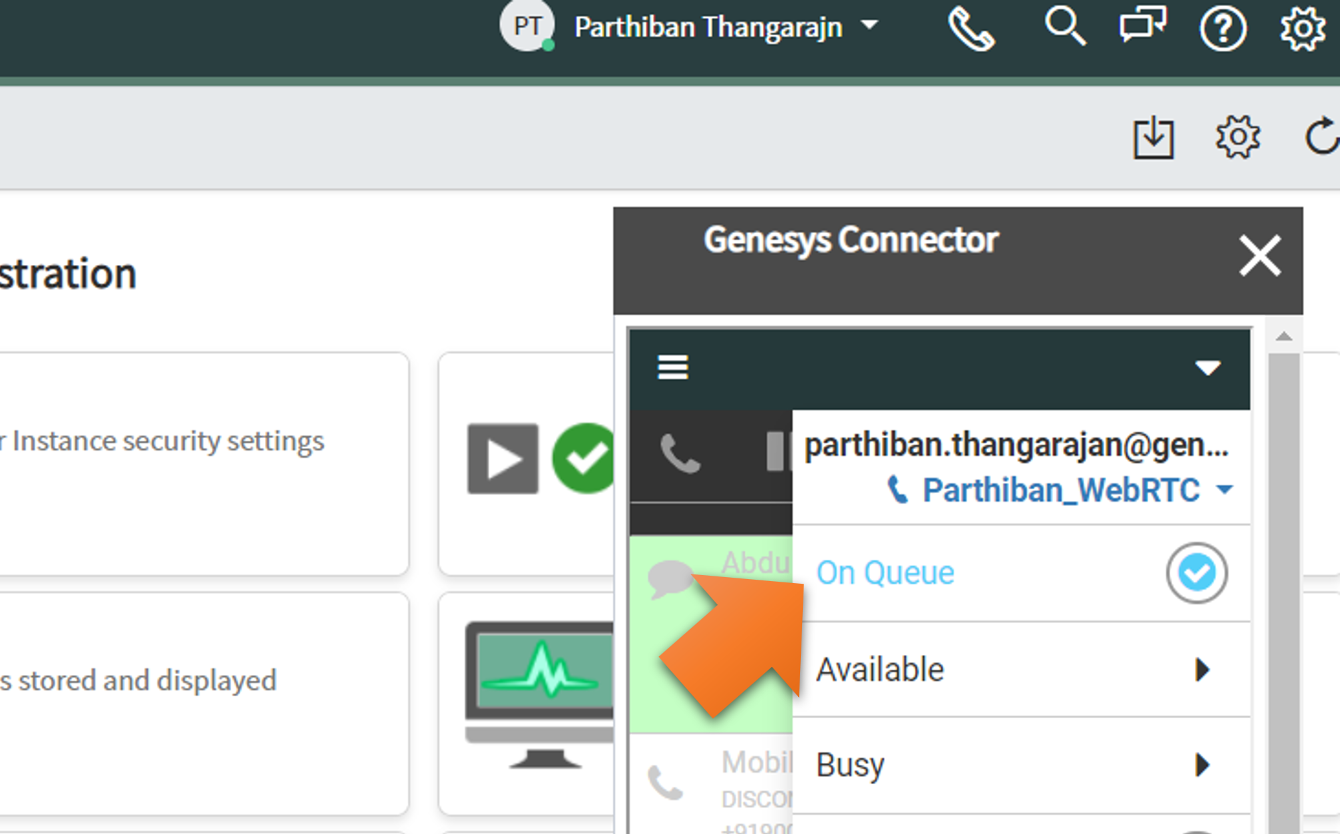Click the parthiban.thangarajan@gen... email text
Image resolution: width=1340 pixels, height=834 pixels.
1016,445
